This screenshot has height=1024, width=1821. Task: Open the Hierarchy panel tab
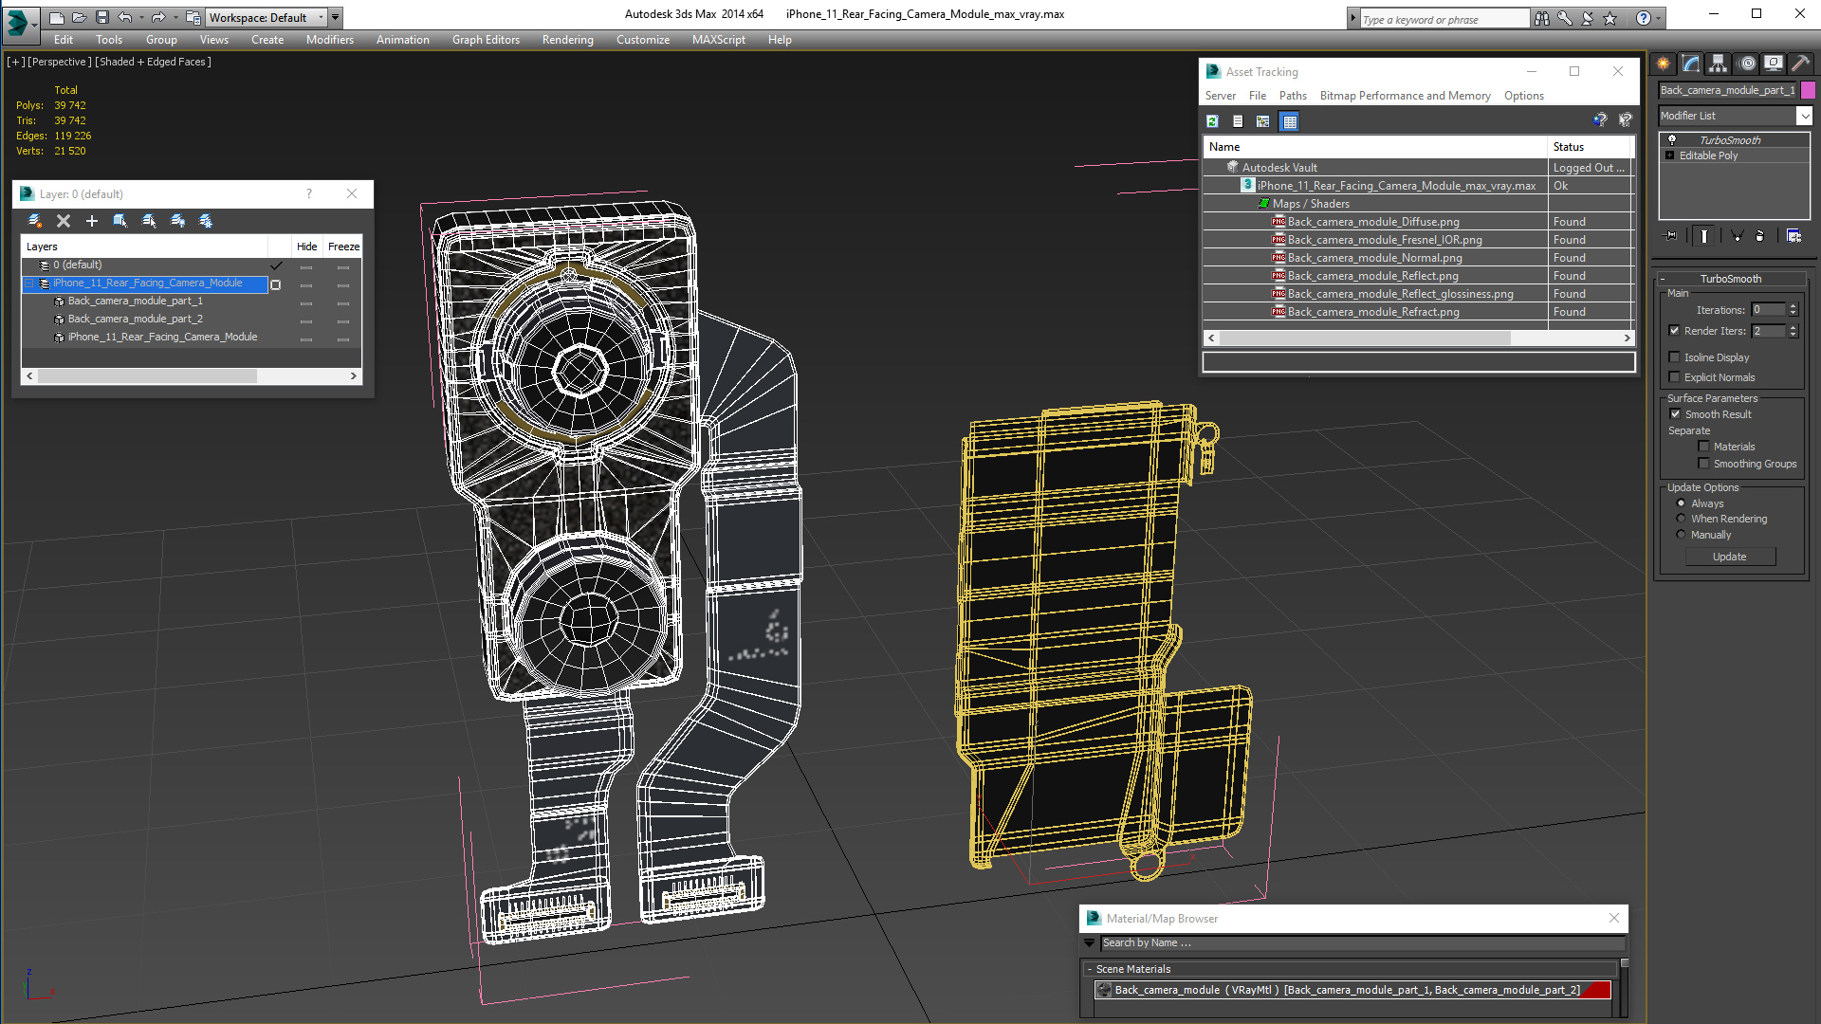(x=1719, y=64)
